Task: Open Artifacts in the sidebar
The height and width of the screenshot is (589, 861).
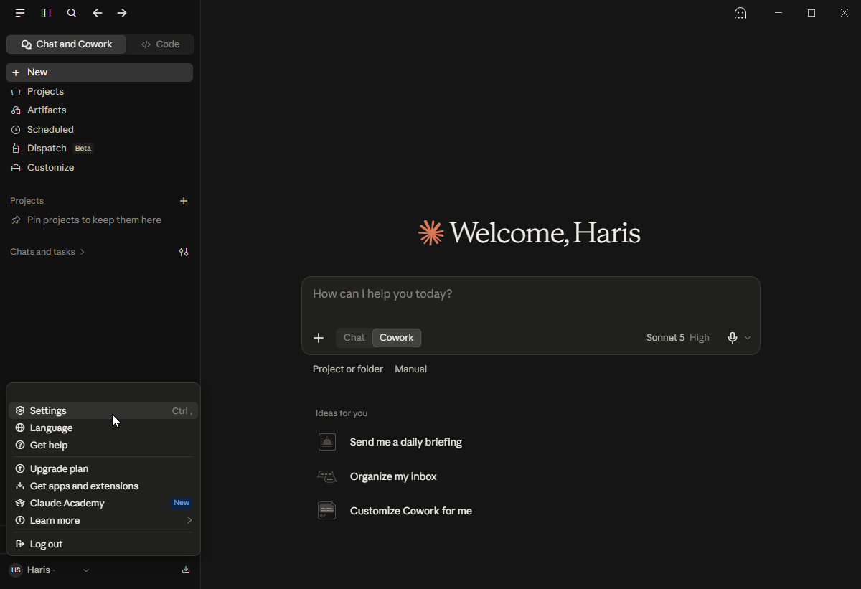Action: [x=100, y=110]
